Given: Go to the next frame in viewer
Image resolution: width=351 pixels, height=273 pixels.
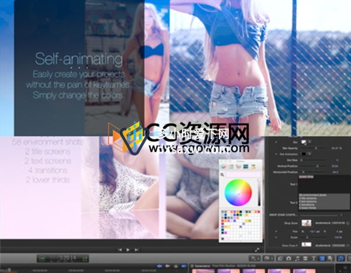Looking at the screenshot, I should tap(136, 250).
